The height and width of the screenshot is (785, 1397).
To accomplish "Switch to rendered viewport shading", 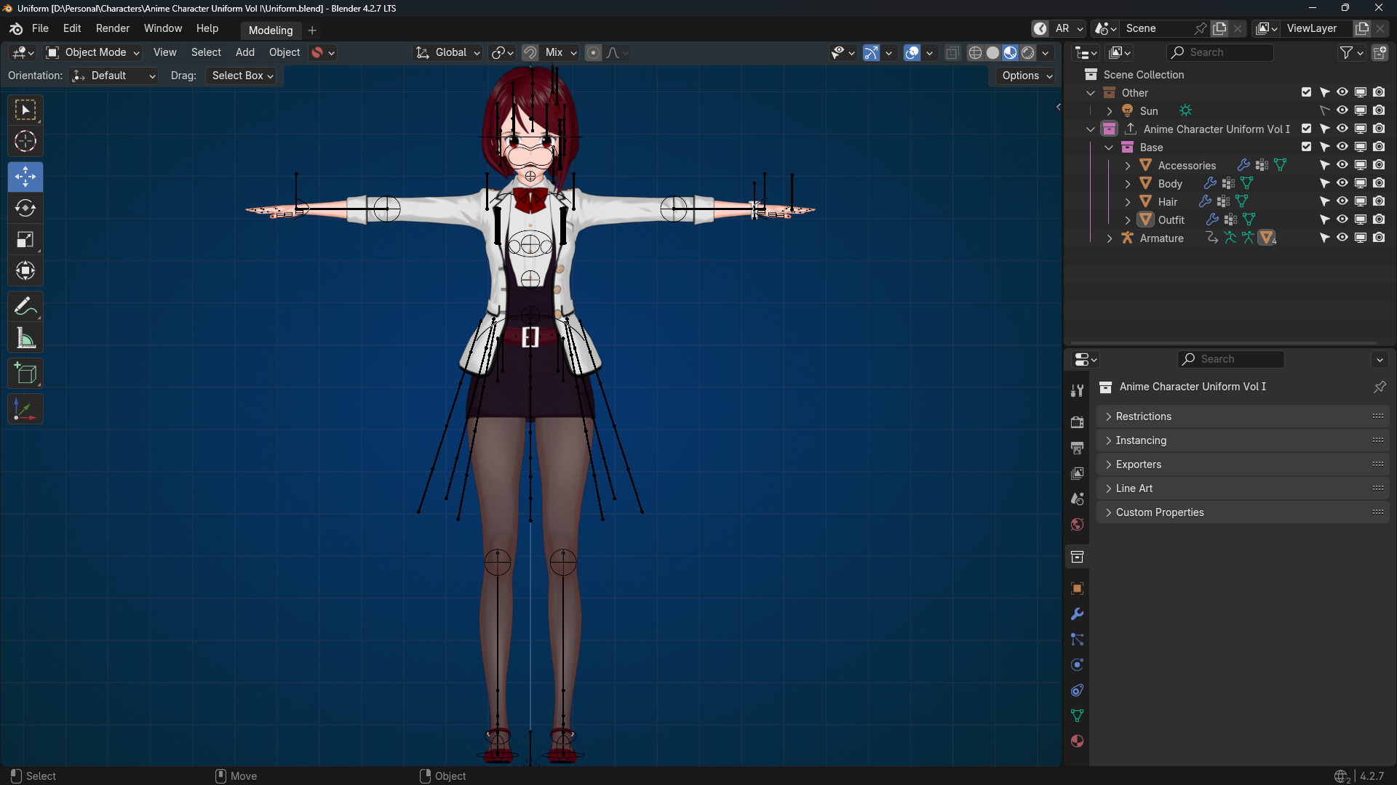I will (1027, 52).
